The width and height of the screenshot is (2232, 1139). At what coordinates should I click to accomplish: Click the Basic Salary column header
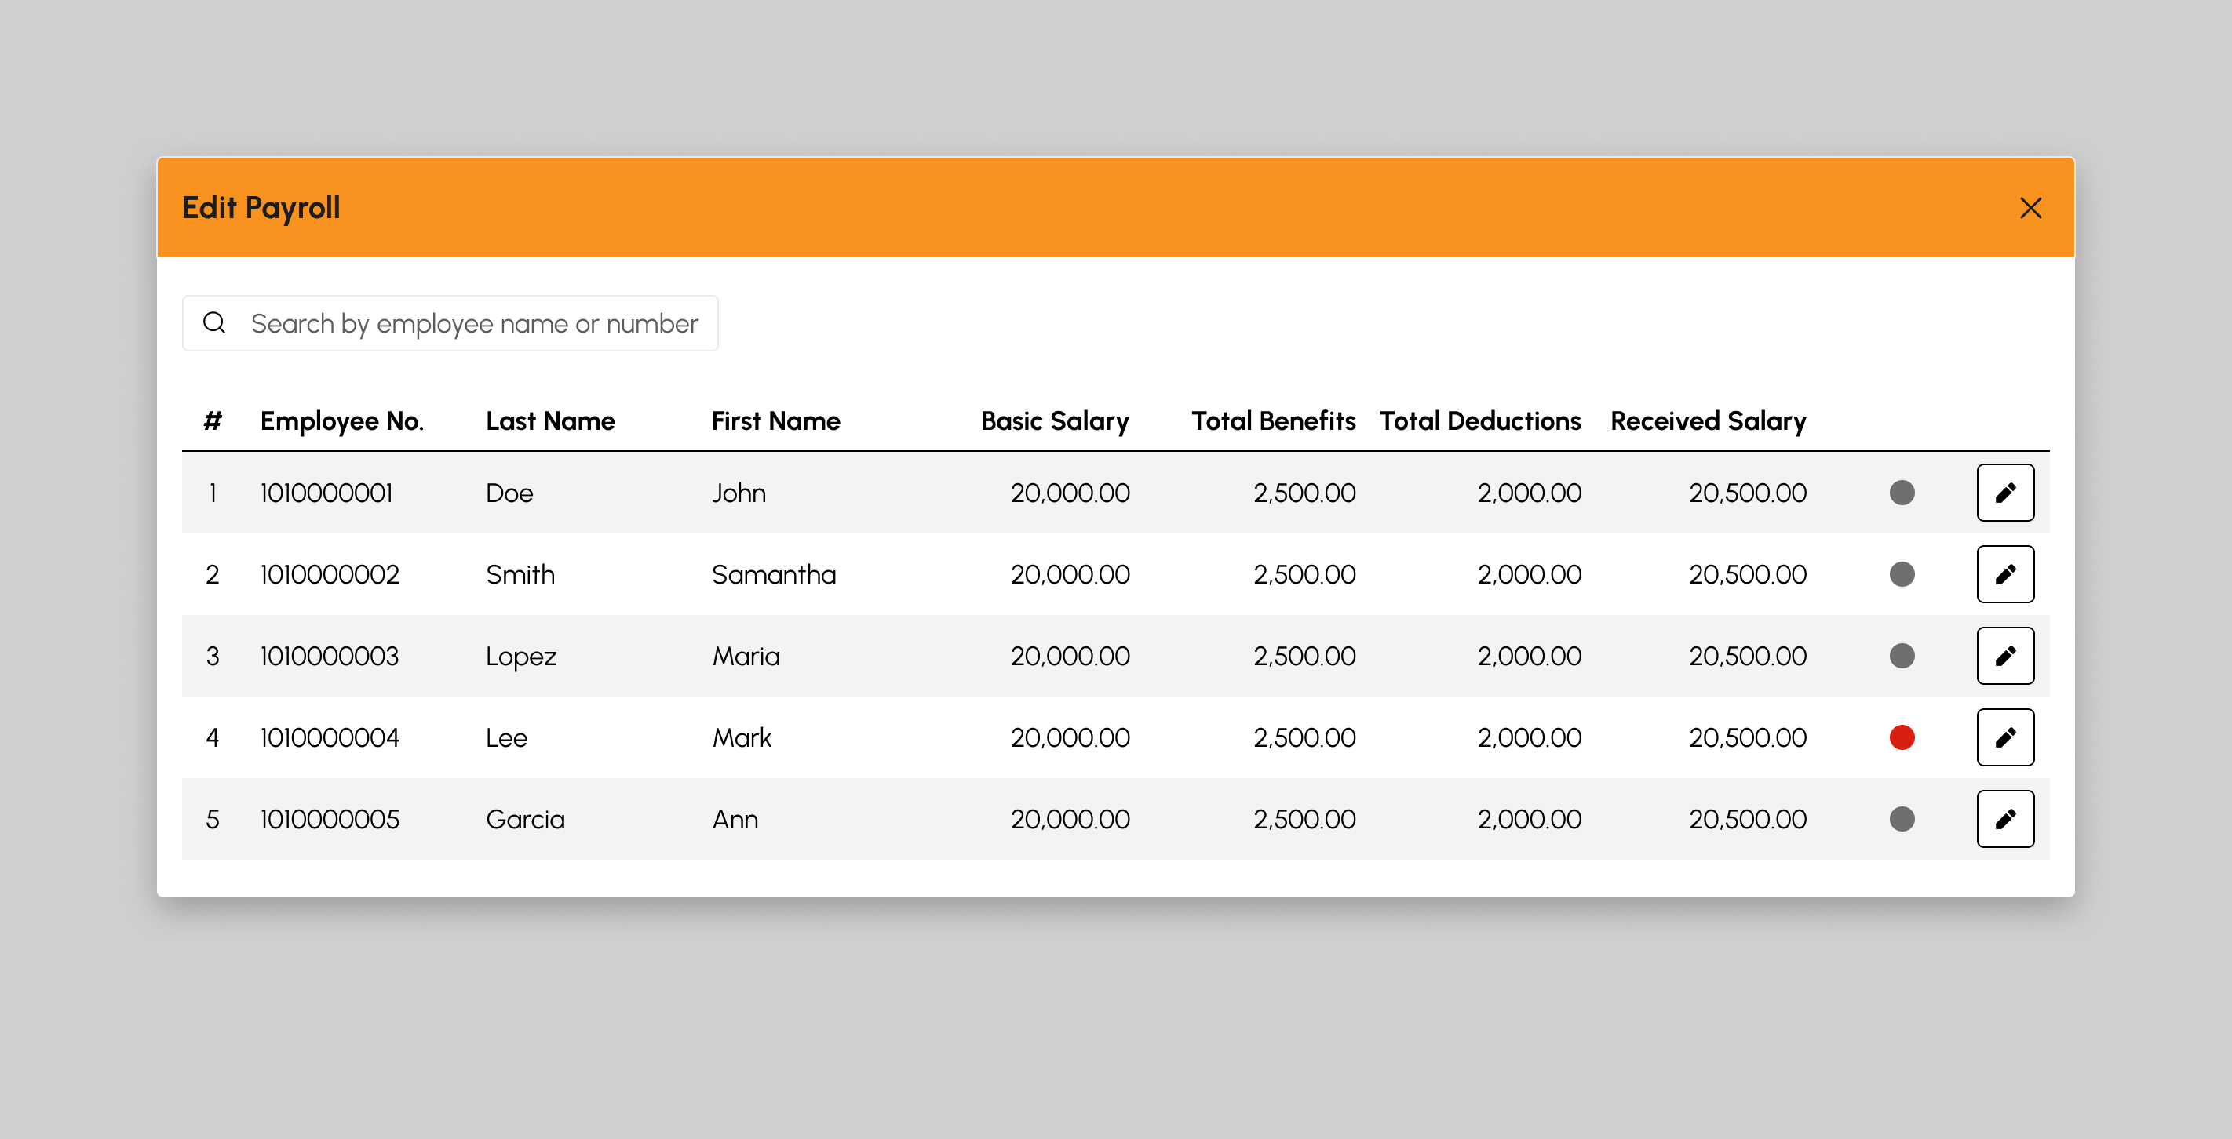tap(1055, 422)
